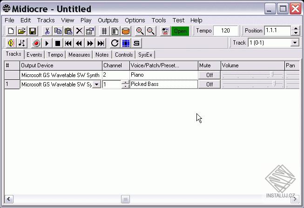Click the Position field showing 1.1.1
The image size is (304, 208).
point(277,31)
